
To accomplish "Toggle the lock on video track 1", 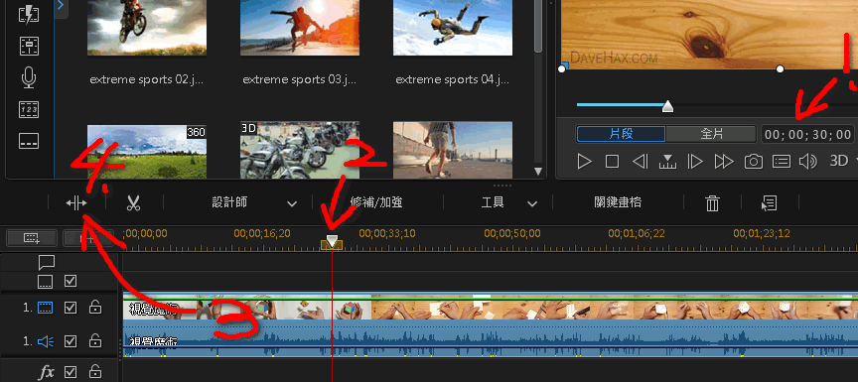I will 95,308.
